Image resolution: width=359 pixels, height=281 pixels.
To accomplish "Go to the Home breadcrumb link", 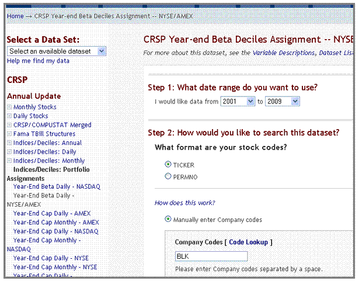I will [15, 16].
